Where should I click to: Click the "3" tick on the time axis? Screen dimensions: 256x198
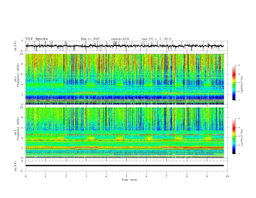click(x=86, y=176)
